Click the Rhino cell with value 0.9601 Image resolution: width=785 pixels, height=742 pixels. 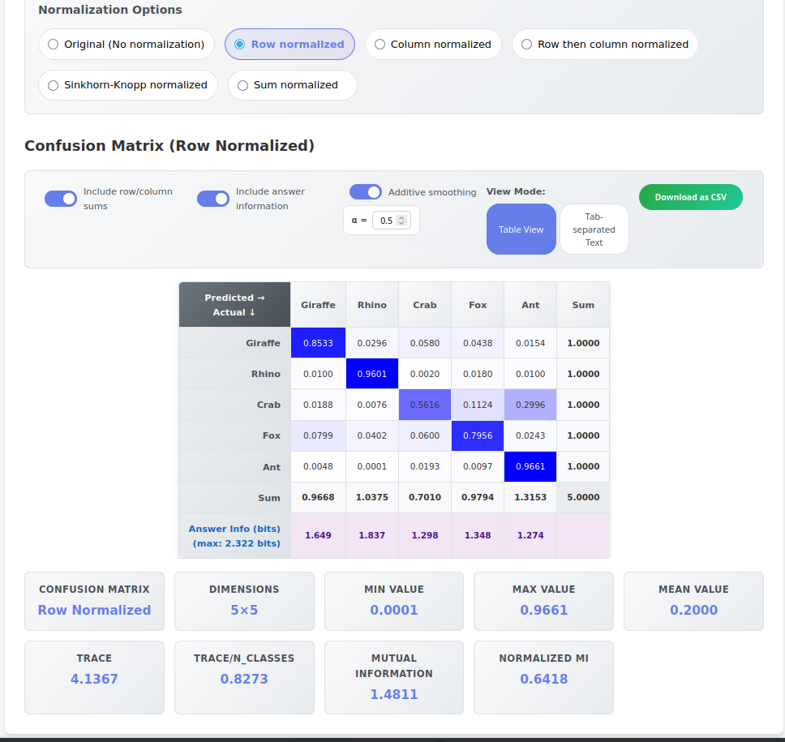click(x=371, y=373)
